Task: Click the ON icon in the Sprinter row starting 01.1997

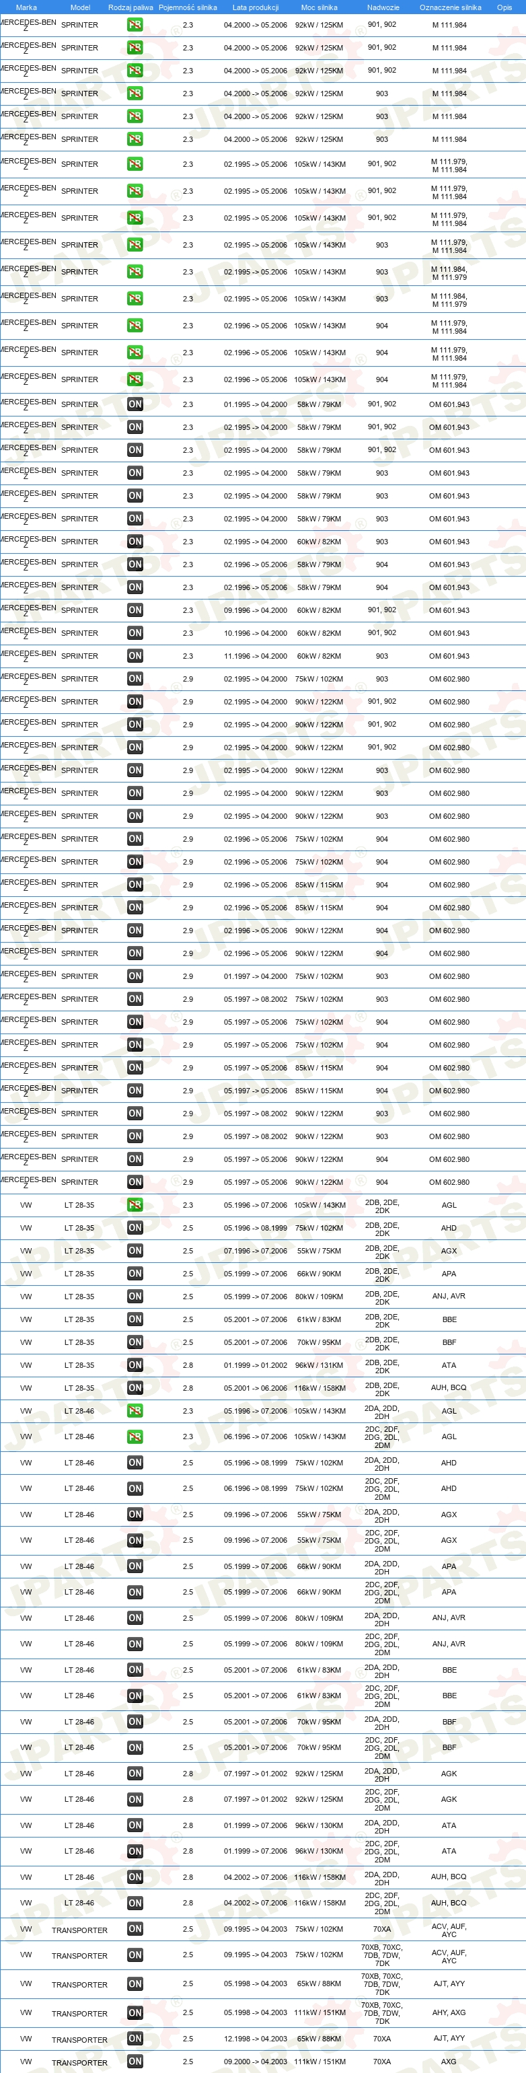Action: tap(135, 976)
